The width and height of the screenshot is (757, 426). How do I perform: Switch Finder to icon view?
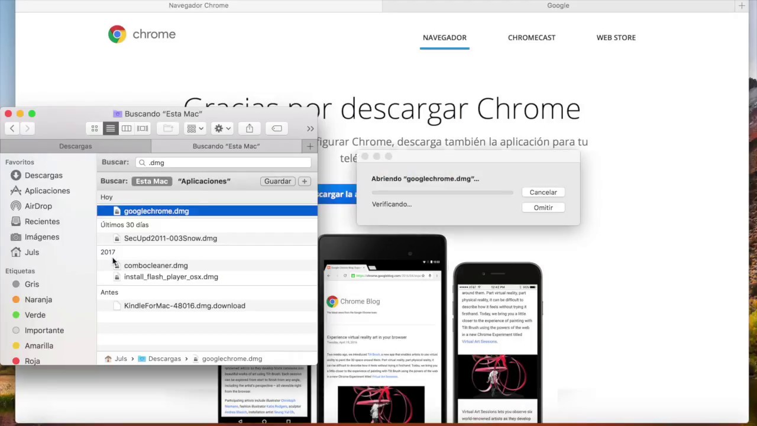click(95, 128)
